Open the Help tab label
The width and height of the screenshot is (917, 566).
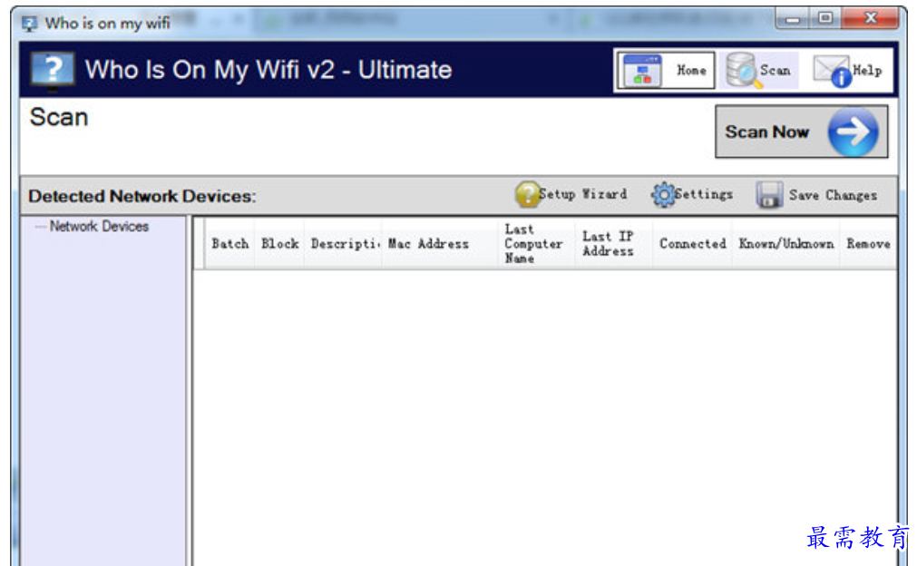tap(867, 70)
